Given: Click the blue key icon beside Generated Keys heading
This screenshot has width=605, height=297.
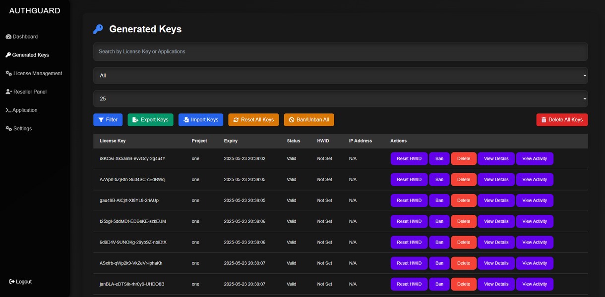Looking at the screenshot, I should (98, 29).
